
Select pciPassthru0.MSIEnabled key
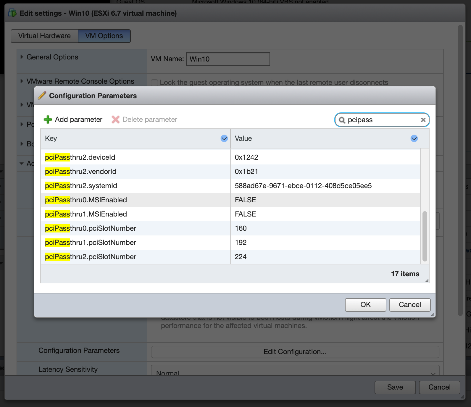[x=86, y=200]
